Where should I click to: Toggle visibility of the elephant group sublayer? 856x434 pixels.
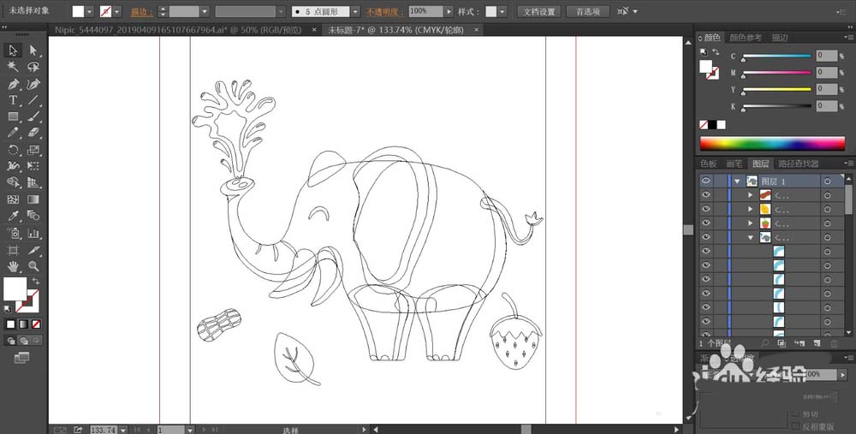(x=706, y=237)
